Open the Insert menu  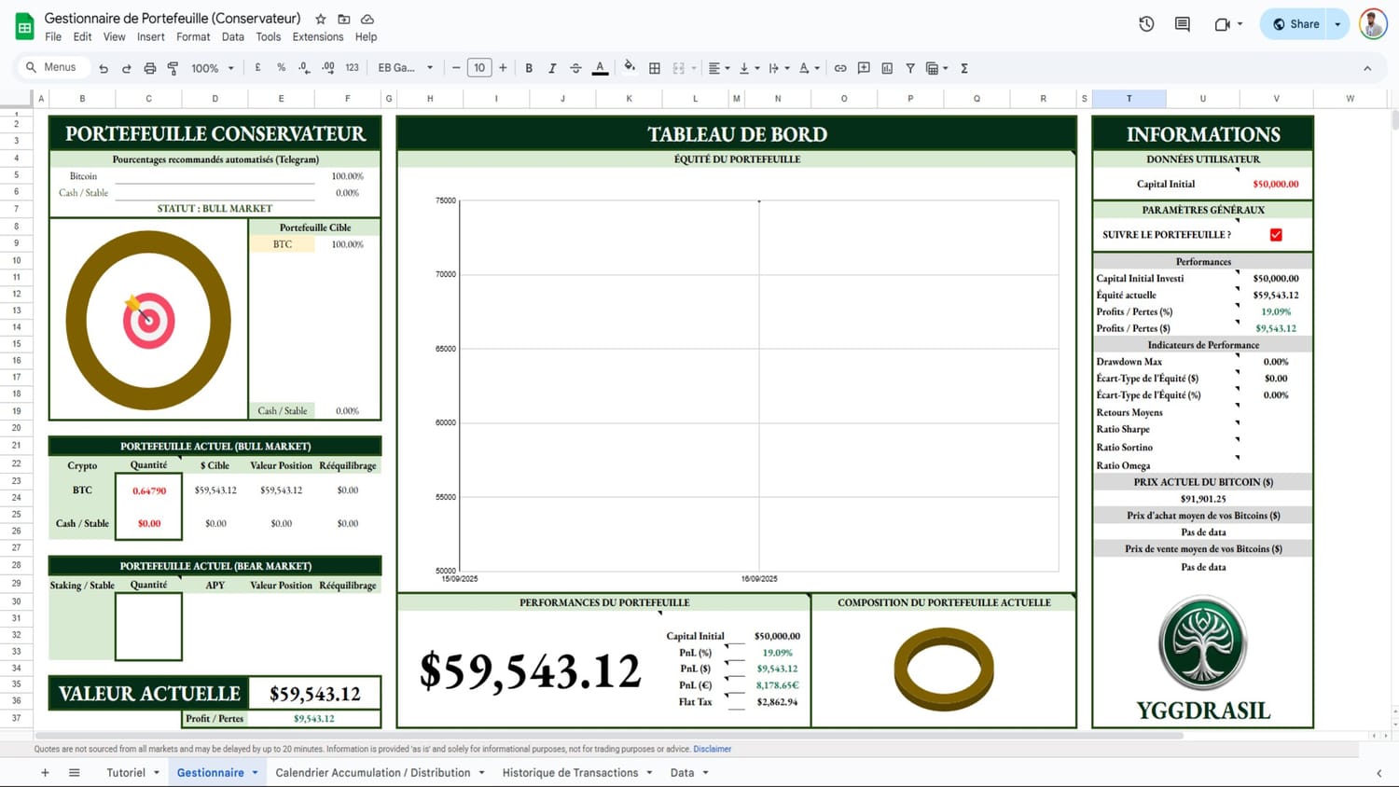tap(151, 37)
